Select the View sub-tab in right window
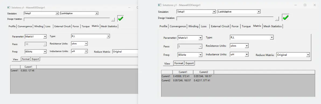 pos(167,64)
